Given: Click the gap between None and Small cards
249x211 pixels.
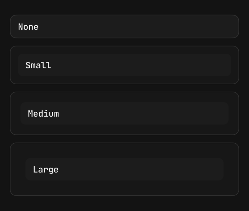Looking at the screenshot, I should point(124,42).
